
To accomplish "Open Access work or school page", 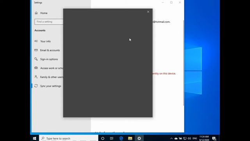I will click(x=52, y=68).
